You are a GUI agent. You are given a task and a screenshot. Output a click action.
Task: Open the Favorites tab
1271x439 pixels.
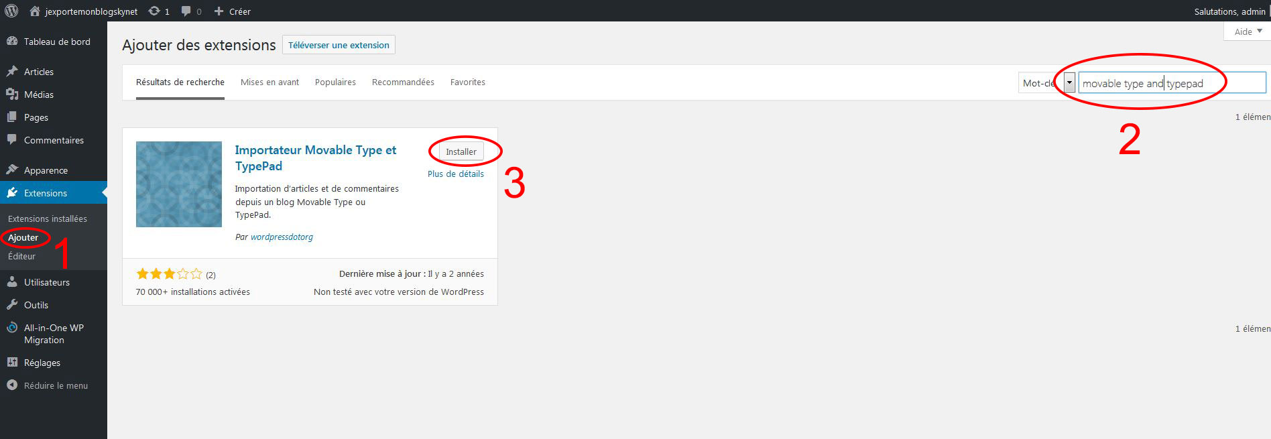468,82
